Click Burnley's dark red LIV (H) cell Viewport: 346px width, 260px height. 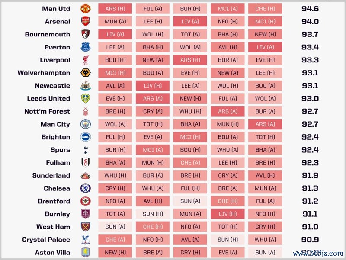click(x=227, y=214)
